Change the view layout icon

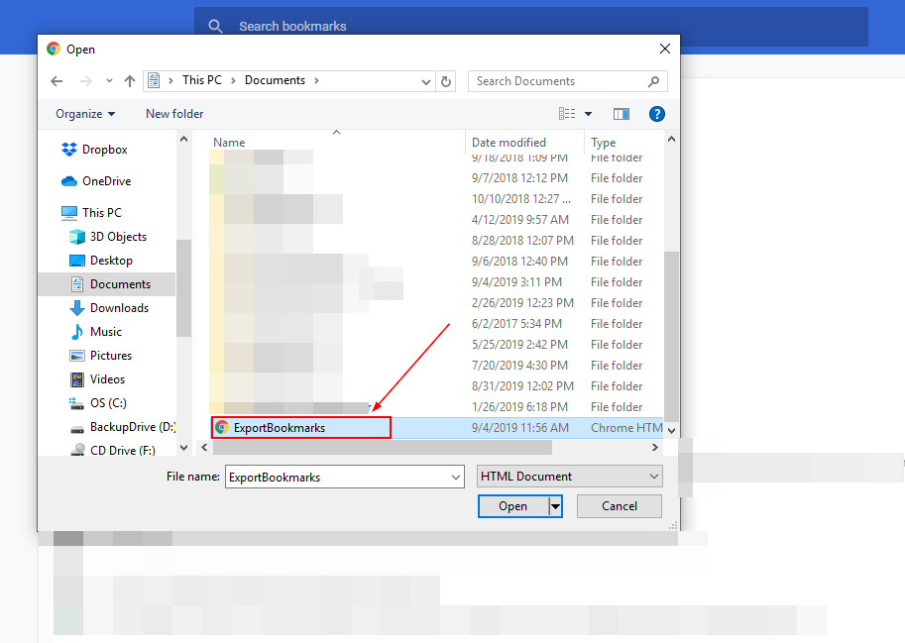[567, 114]
